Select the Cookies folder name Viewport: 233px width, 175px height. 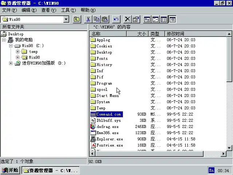pyautogui.click(x=104, y=46)
